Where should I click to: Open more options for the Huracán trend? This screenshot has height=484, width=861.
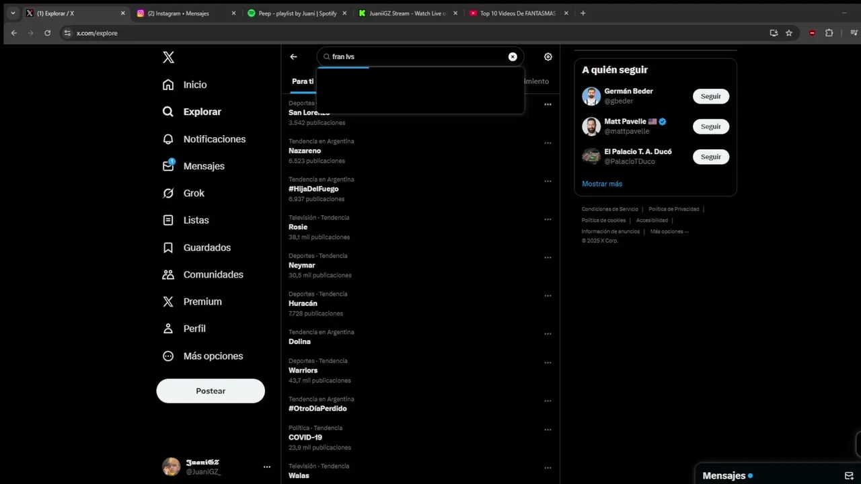point(548,295)
